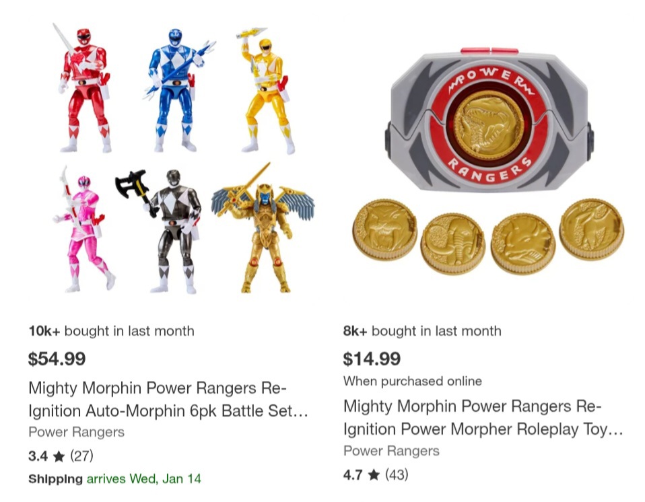
Task: View the 3.4 star rating reviews (27)
Action: (x=61, y=456)
